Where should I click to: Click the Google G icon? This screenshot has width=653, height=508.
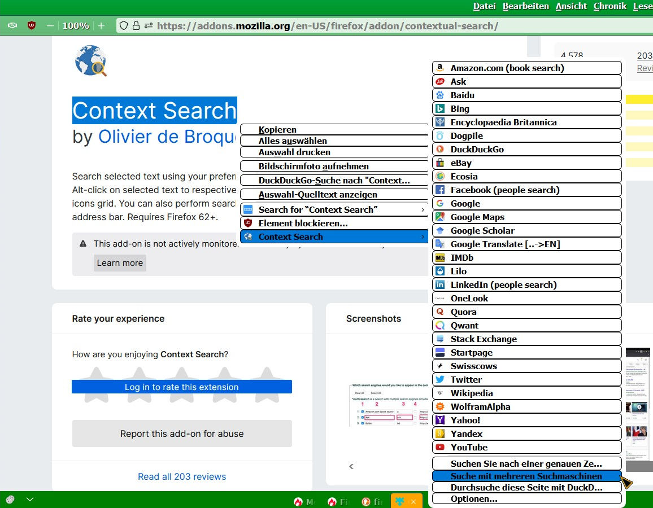coord(440,203)
